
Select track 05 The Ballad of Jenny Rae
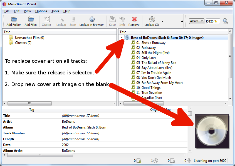click(x=159, y=63)
